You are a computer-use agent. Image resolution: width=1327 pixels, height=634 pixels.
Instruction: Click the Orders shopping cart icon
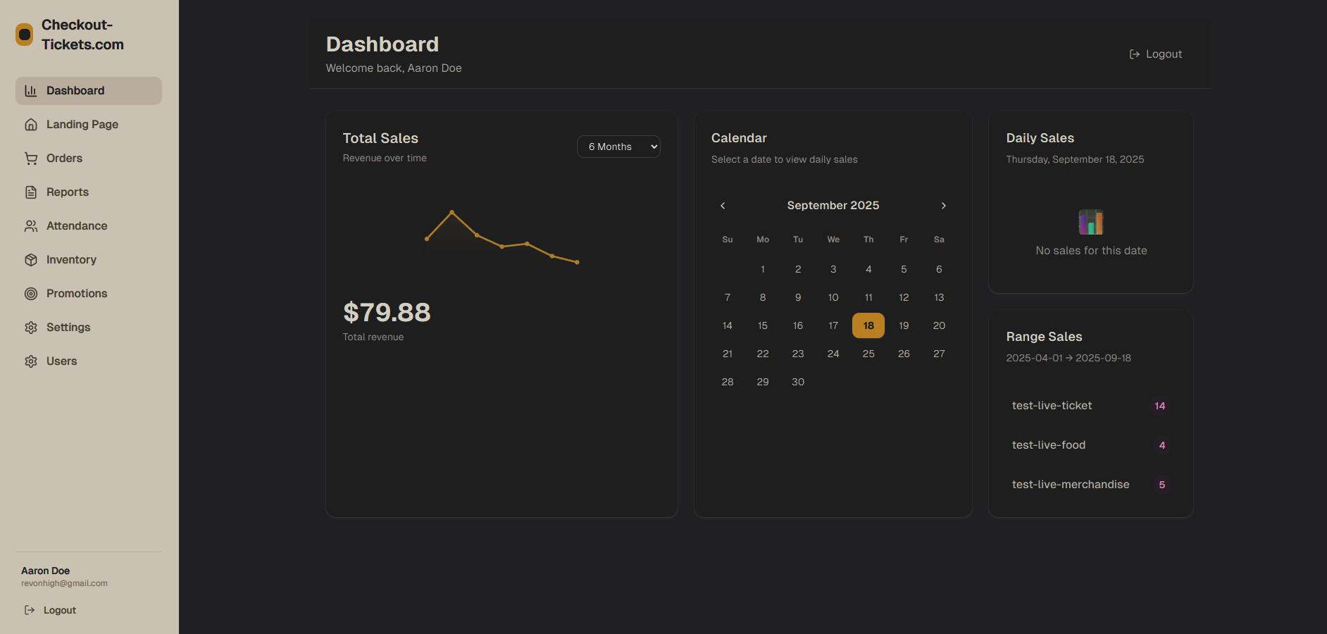(x=31, y=158)
